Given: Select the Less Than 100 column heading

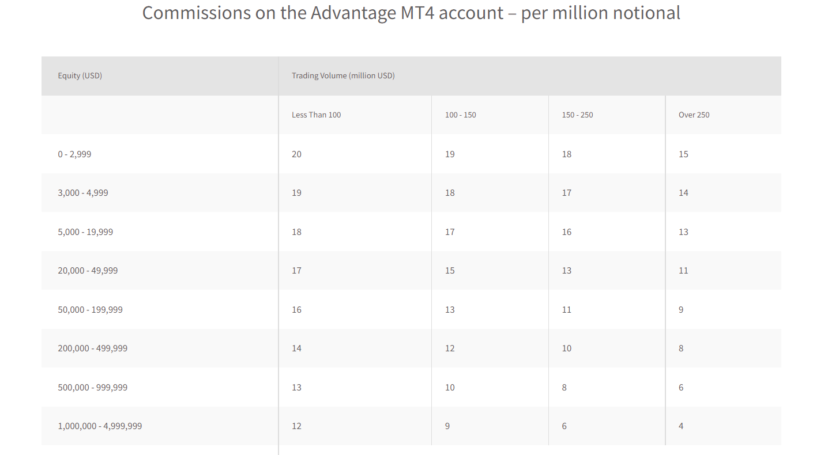Looking at the screenshot, I should coord(316,115).
